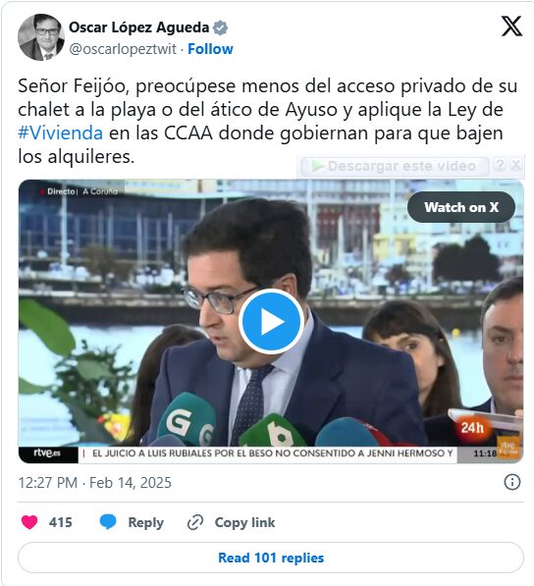The image size is (534, 586).
Task: Click the copy link chain icon
Action: point(195,522)
